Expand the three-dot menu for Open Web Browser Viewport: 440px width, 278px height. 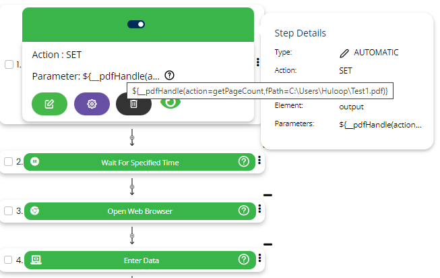tap(259, 210)
